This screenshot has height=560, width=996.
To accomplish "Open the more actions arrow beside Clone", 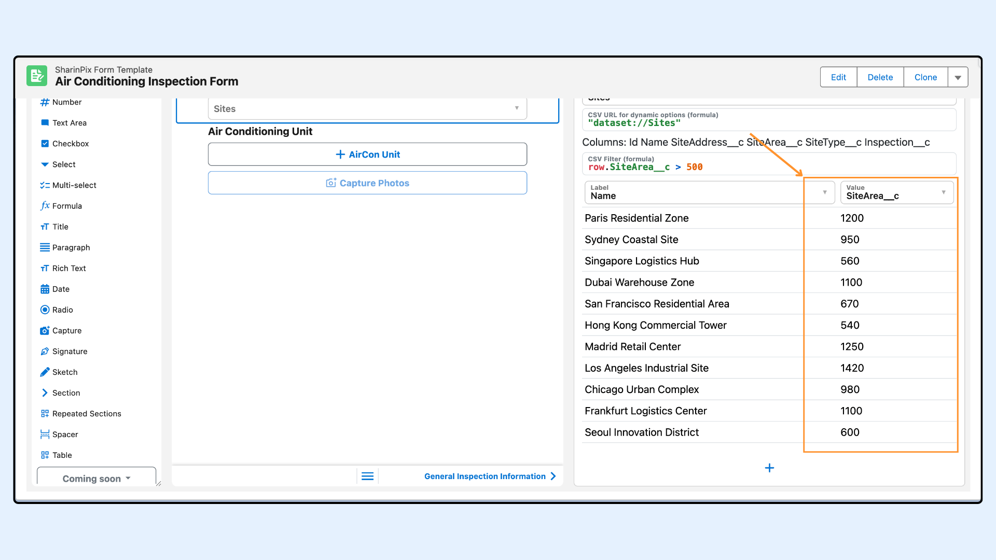I will click(958, 77).
